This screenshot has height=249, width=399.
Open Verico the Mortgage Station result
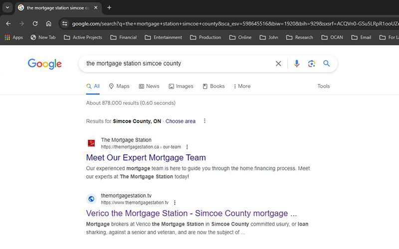[x=192, y=213]
